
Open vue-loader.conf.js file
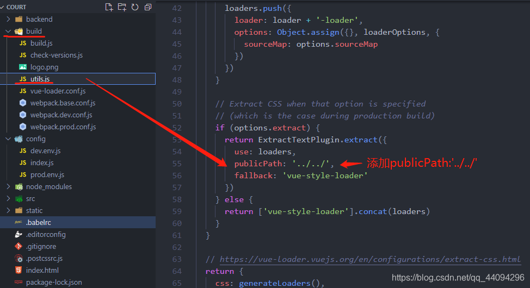58,91
